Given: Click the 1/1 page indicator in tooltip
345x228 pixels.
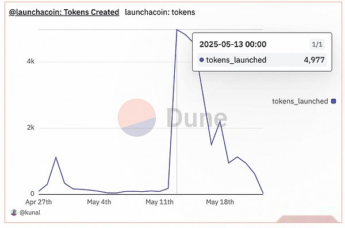Looking at the screenshot, I should click(317, 44).
